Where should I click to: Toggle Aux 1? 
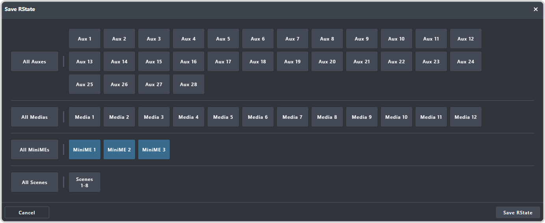click(x=85, y=39)
